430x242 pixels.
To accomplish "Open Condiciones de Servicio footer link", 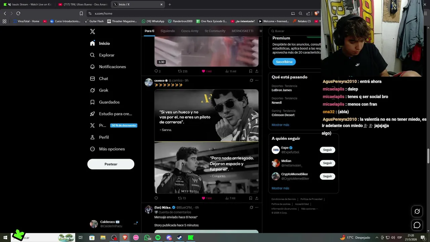I will coord(284,199).
